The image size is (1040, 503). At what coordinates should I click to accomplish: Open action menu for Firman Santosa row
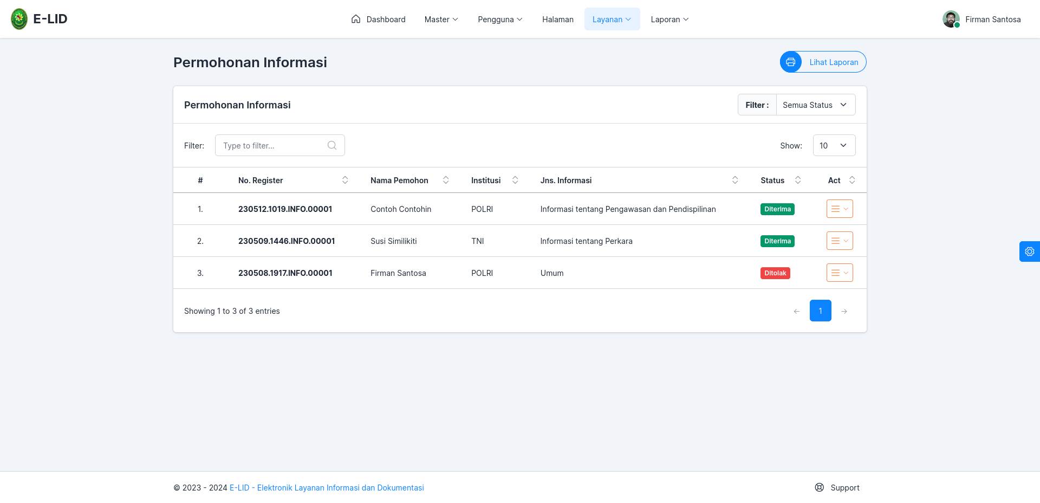pyautogui.click(x=840, y=273)
